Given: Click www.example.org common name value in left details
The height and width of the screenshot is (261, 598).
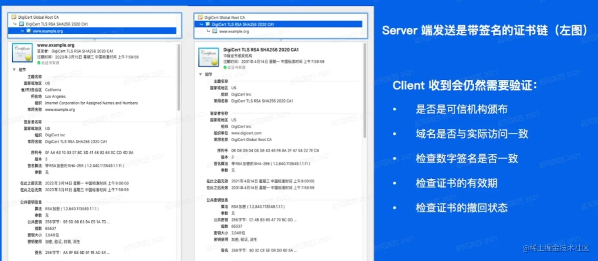Looking at the screenshot, I should pyautogui.click(x=60, y=109).
